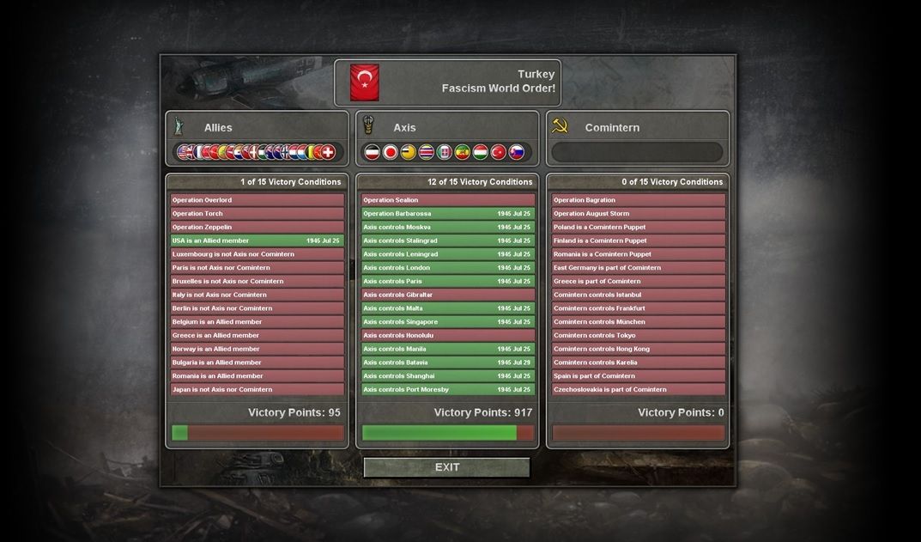Viewport: 921px width, 542px height.
Task: Click the Axis faction emblem icon
Action: [367, 125]
